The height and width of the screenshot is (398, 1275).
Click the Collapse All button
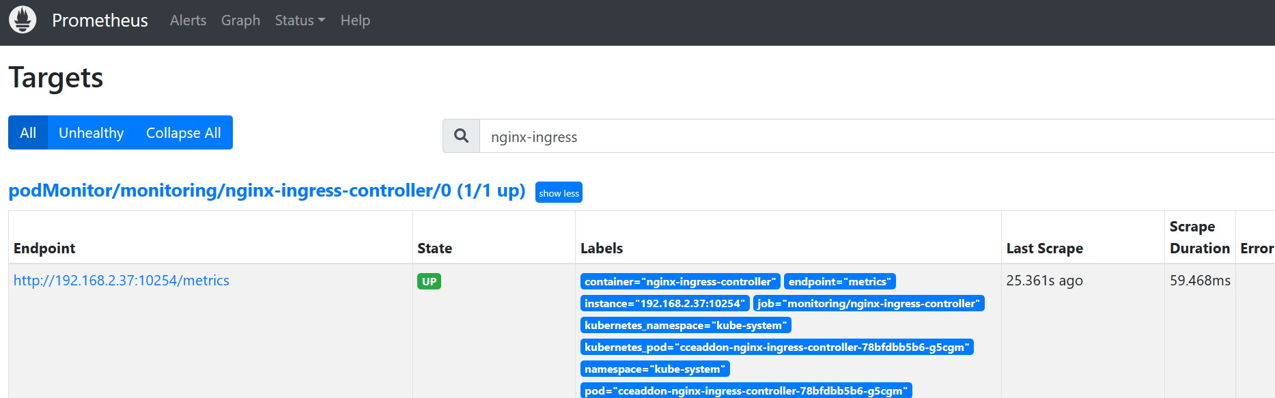click(184, 132)
